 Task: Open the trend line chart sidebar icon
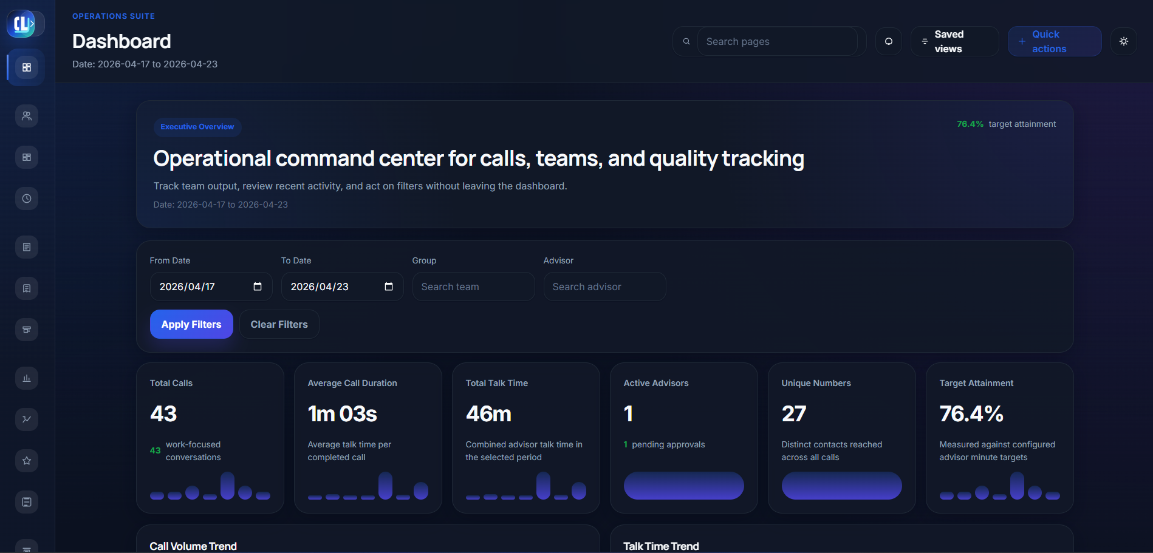click(x=27, y=419)
